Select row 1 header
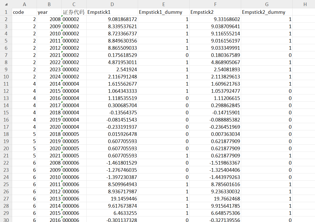The width and height of the screenshot is (315, 222). tap(6, 12)
